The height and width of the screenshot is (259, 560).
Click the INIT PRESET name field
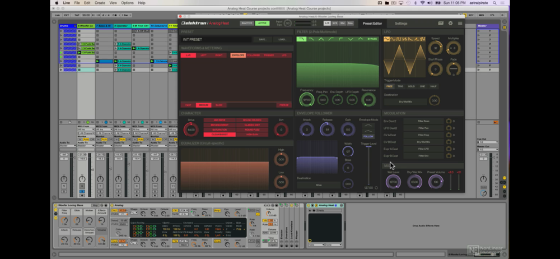tap(216, 39)
